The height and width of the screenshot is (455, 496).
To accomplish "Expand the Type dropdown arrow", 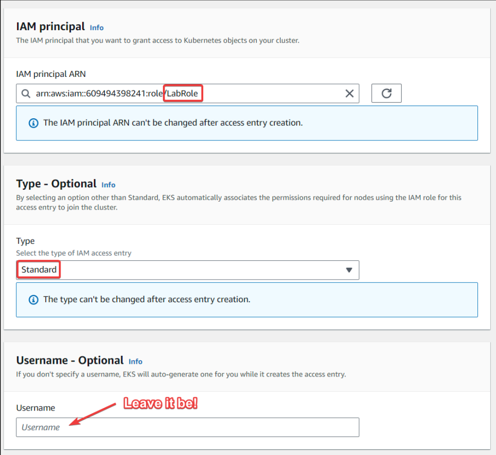I will click(349, 270).
